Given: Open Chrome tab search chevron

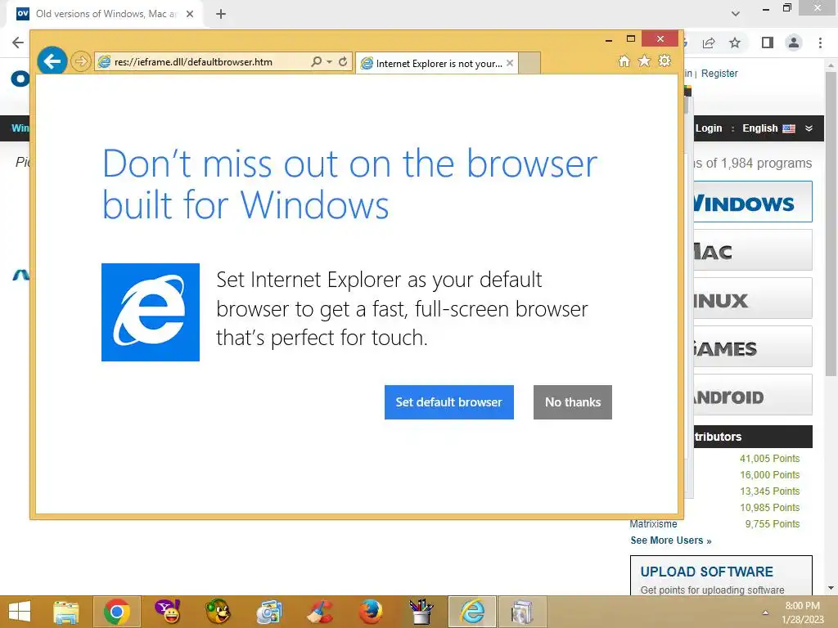Looking at the screenshot, I should (x=736, y=14).
